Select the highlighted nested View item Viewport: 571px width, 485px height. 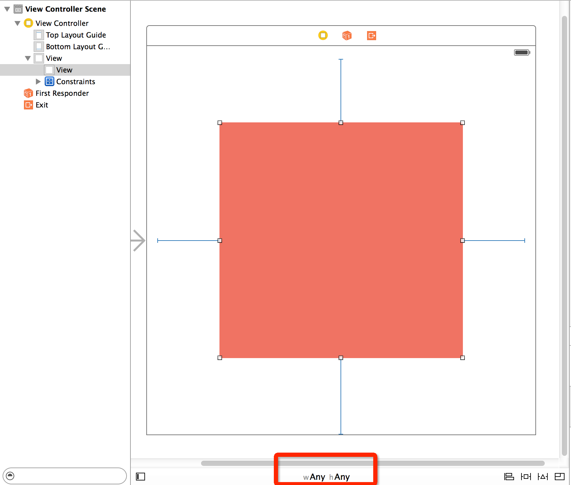point(64,70)
